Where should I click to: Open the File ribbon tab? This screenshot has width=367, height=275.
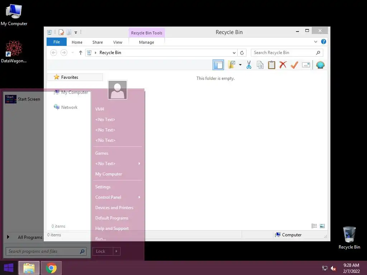click(x=56, y=42)
